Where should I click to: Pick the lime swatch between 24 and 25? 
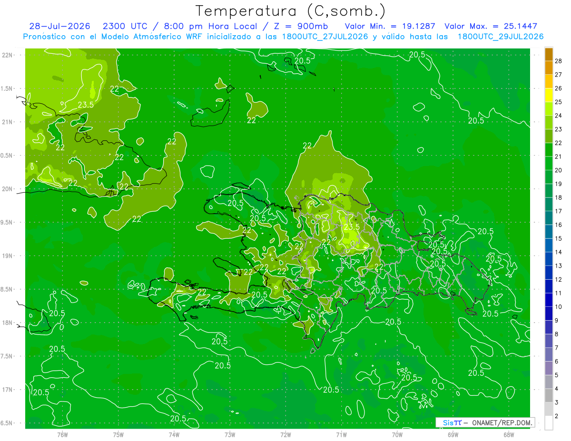(x=549, y=109)
